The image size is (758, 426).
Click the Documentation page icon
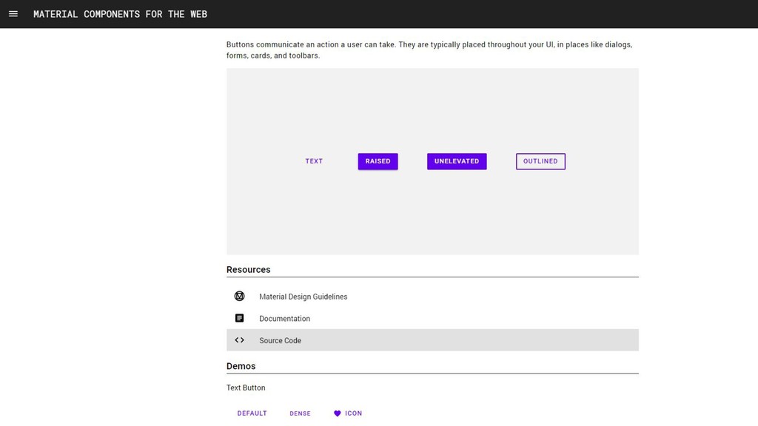pyautogui.click(x=239, y=318)
